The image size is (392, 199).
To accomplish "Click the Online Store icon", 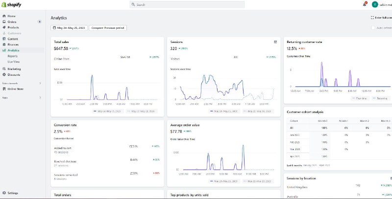I will (x=4, y=89).
